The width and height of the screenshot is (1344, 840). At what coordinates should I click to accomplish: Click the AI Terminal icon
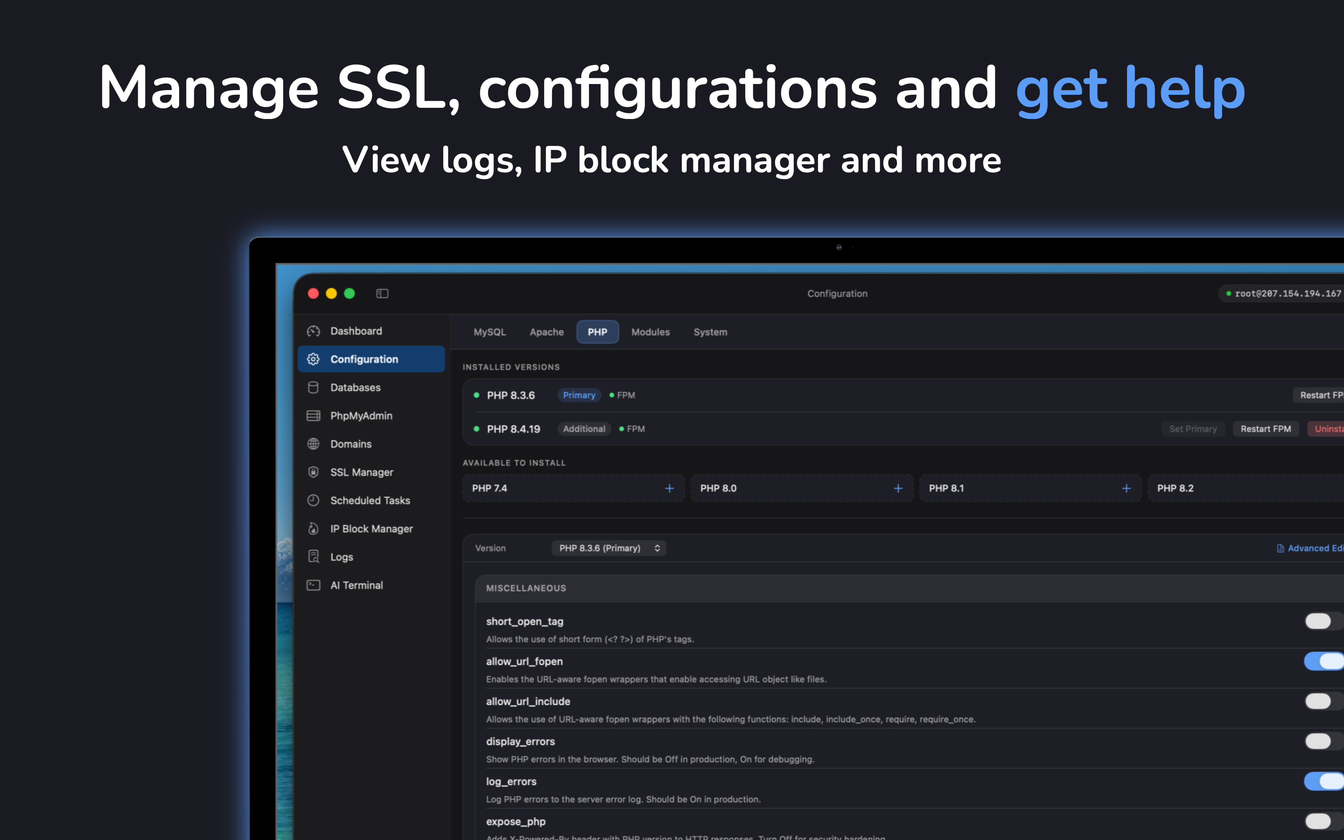(x=313, y=585)
